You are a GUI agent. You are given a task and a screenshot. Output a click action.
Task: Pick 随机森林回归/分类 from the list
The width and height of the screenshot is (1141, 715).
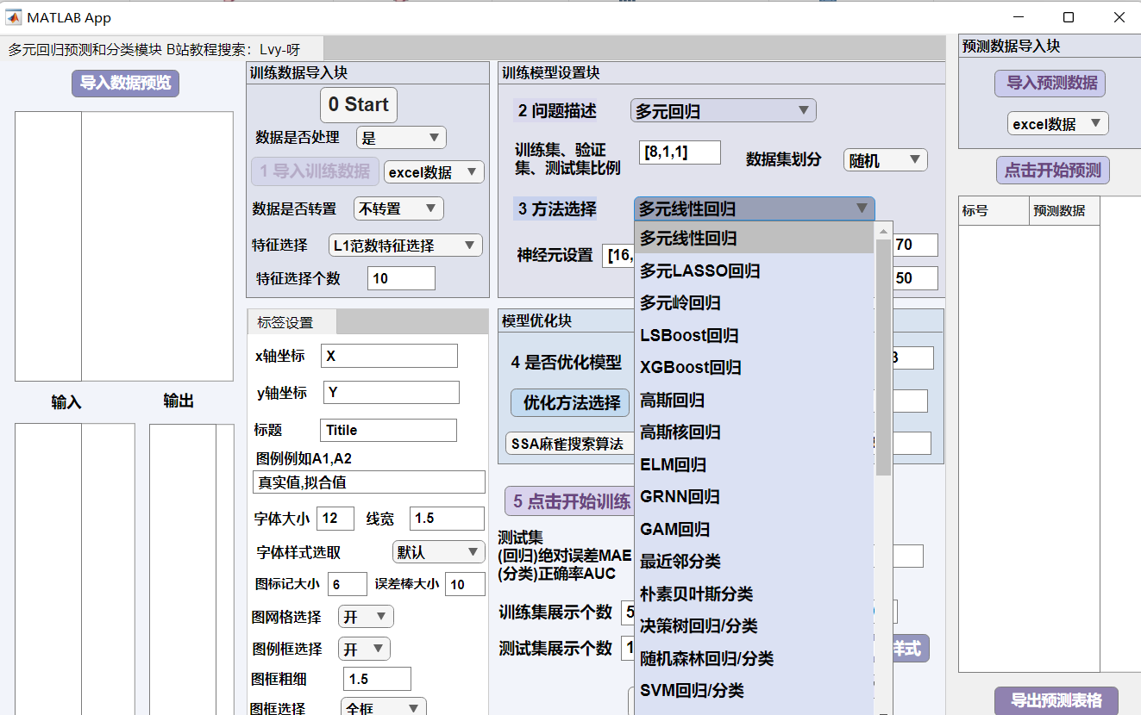point(706,659)
